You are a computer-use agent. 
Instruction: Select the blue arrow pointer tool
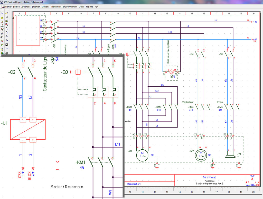pos(2,13)
